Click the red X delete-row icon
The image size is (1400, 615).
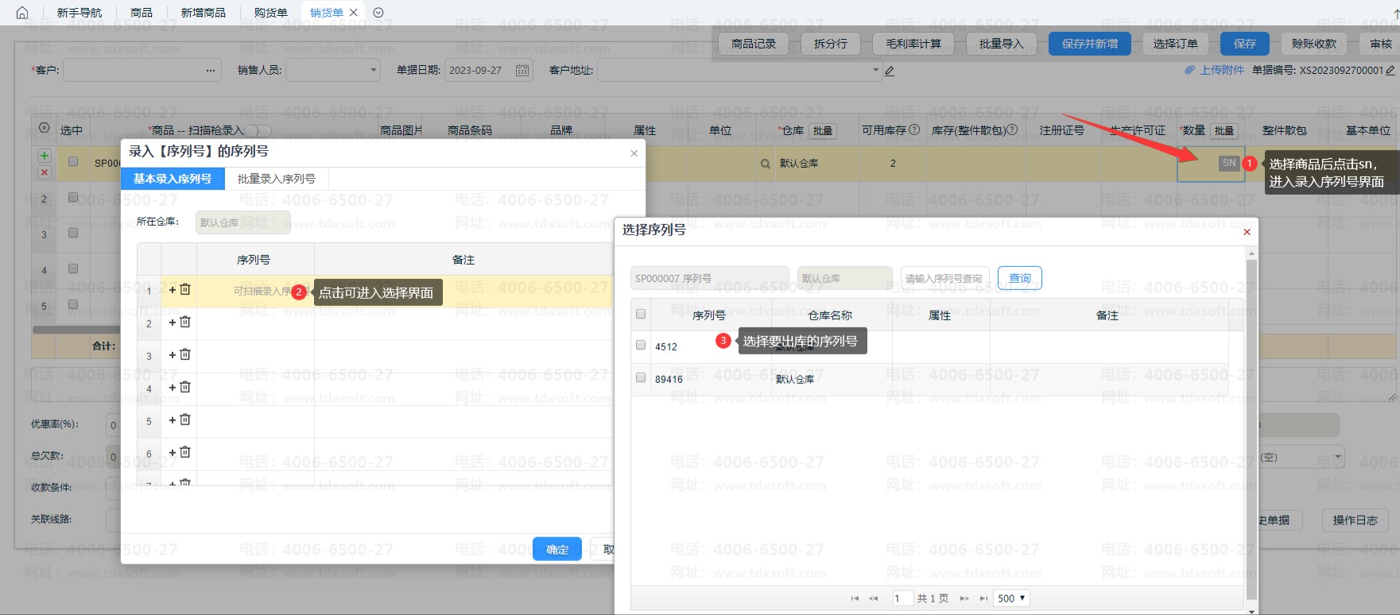click(45, 172)
